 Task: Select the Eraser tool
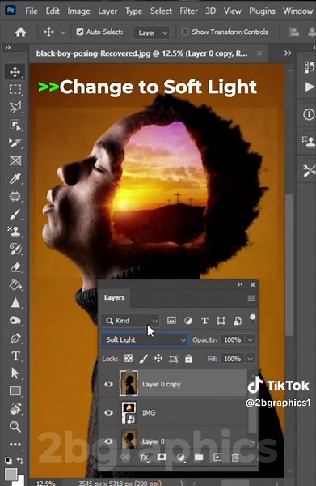pos(15,267)
